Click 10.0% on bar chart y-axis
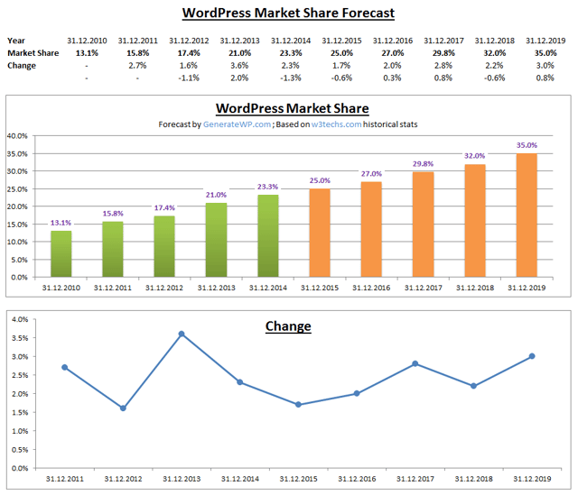 (x=17, y=242)
